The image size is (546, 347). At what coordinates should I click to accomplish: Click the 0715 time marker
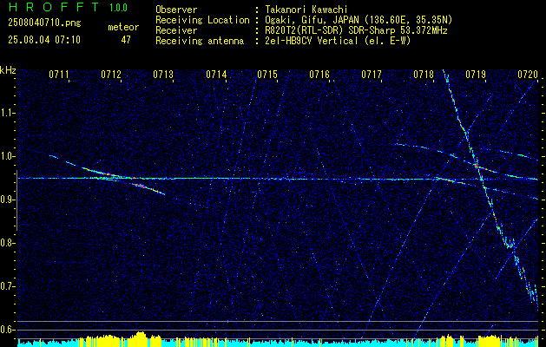pos(267,74)
